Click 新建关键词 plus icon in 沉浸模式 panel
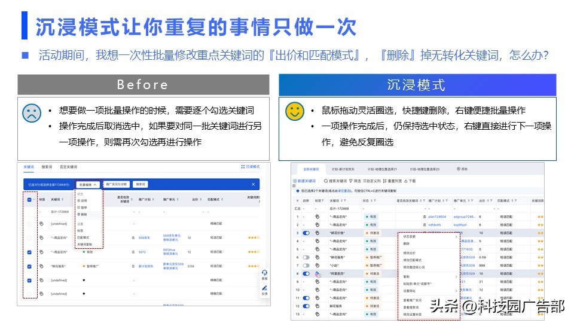This screenshot has width=574, height=323. click(x=295, y=181)
